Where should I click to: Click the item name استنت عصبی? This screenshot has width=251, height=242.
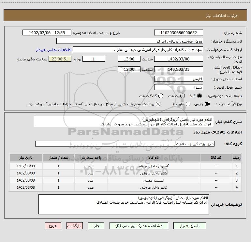coord(153,181)
